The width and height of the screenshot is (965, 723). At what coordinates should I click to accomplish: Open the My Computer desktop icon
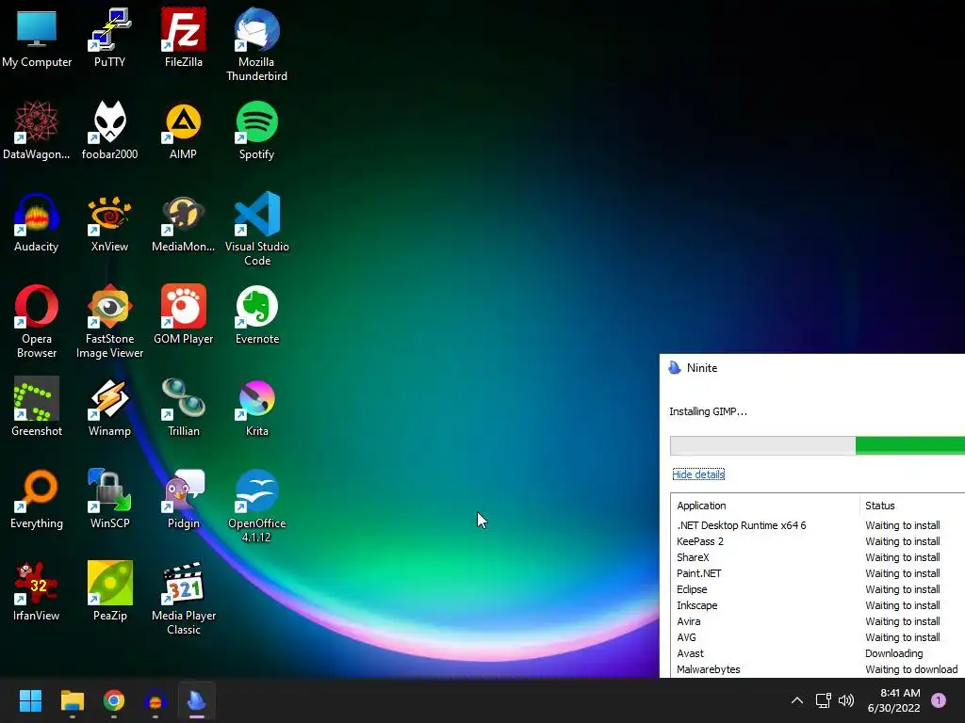click(x=37, y=38)
